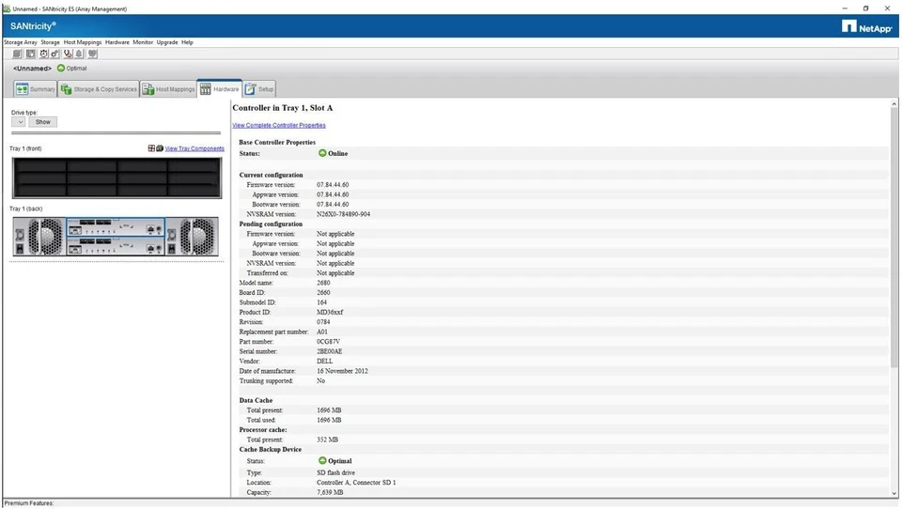
Task: Open the Monitor menu
Action: pyautogui.click(x=143, y=42)
